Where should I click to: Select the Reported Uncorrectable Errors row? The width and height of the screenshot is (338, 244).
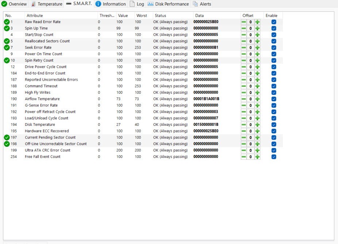click(143, 80)
